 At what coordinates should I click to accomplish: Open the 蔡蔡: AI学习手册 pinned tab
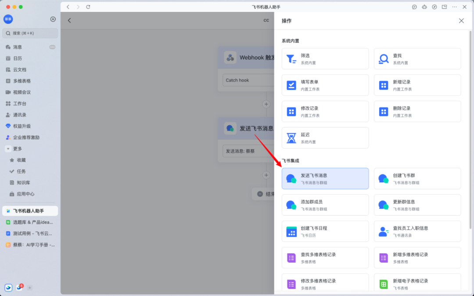[x=30, y=245]
